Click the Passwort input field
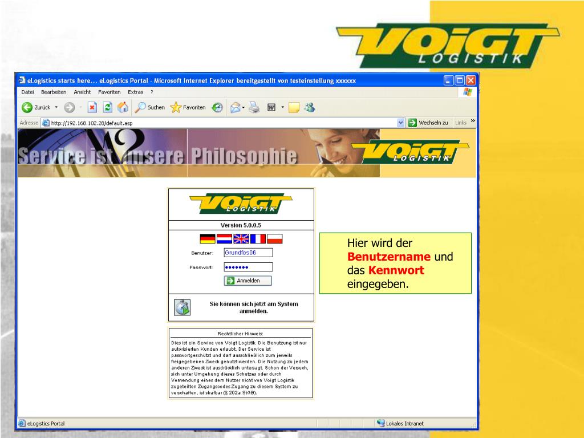This screenshot has height=438, width=584. (x=248, y=267)
